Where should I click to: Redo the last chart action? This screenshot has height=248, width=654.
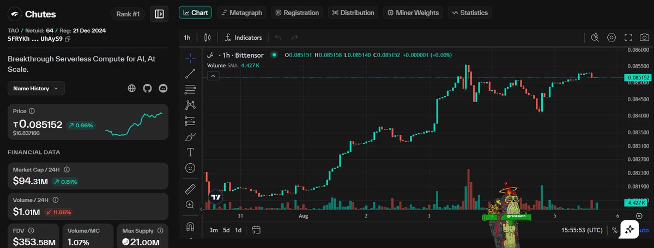click(295, 38)
